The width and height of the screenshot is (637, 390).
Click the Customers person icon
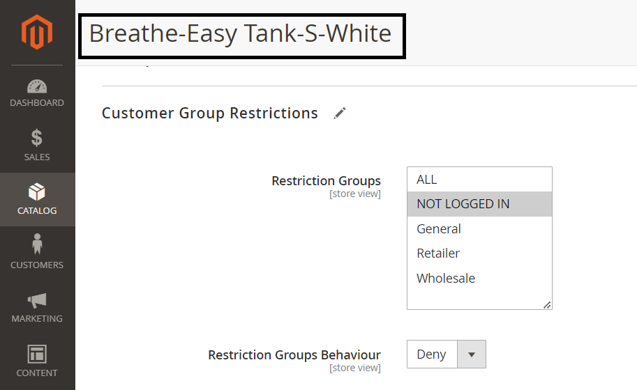coord(37,244)
